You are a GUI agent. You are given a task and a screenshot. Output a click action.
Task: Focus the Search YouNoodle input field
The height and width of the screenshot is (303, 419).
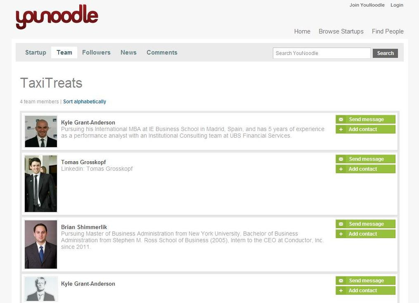[321, 53]
